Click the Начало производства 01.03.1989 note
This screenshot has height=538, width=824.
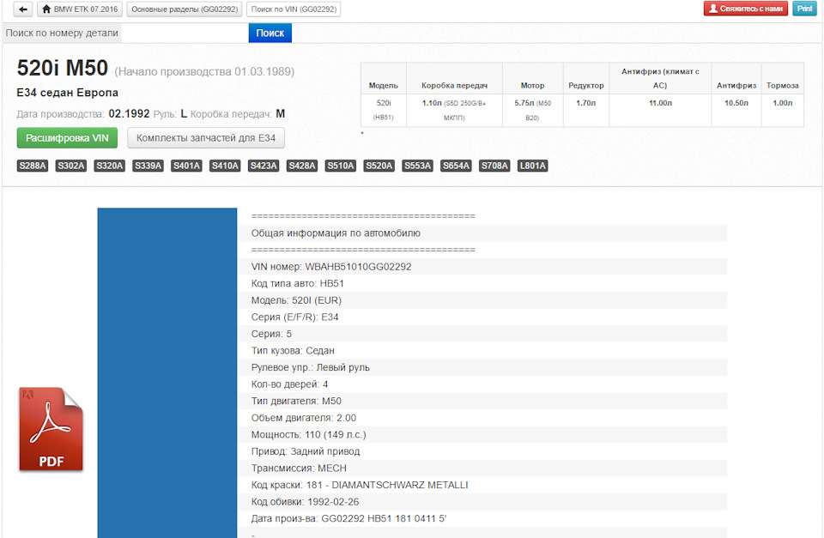coord(204,71)
